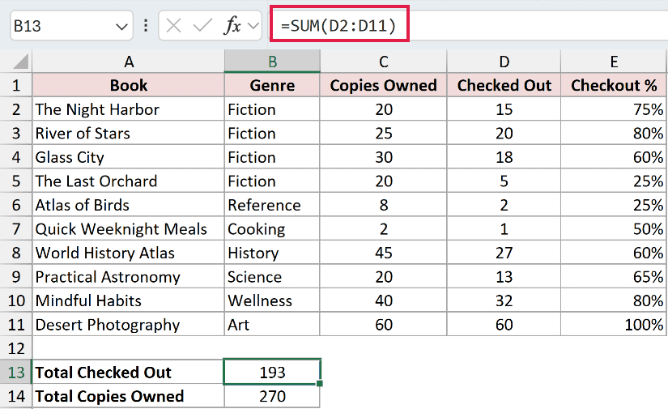This screenshot has width=668, height=409.
Task: Click the 'Cooking' genre cell
Action: tap(272, 228)
